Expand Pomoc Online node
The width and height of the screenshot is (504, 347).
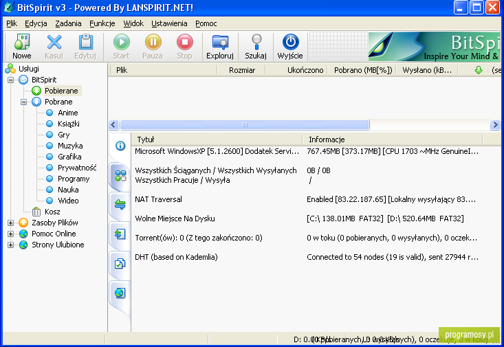pyautogui.click(x=10, y=234)
